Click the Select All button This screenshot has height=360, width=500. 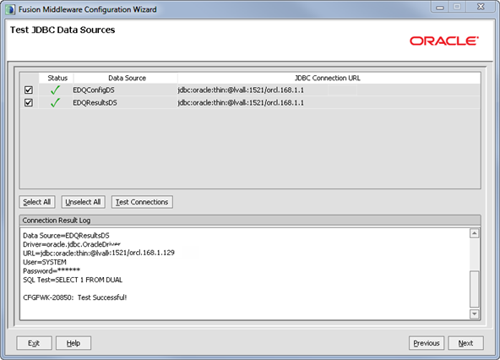point(37,202)
